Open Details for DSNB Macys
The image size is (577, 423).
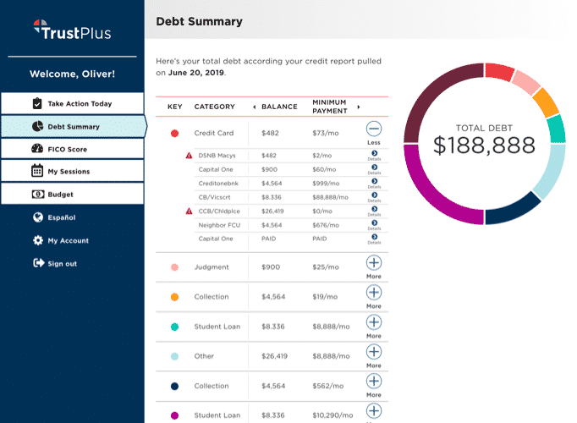(374, 155)
